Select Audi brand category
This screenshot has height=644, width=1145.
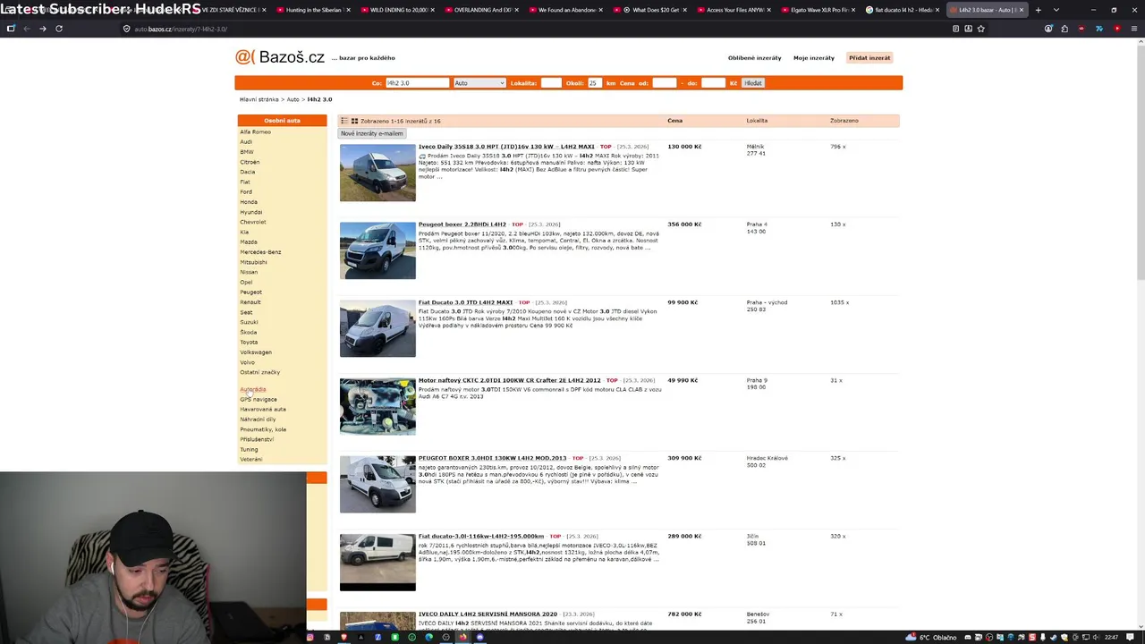[x=246, y=141]
